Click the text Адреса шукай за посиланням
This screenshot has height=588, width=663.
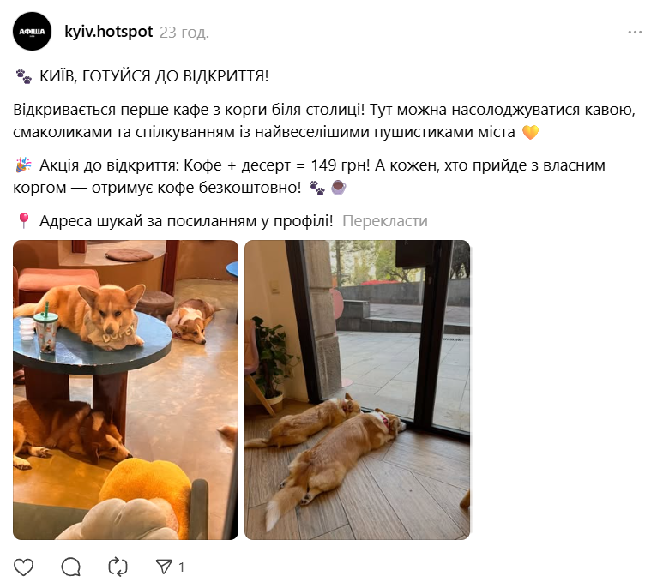[148, 221]
